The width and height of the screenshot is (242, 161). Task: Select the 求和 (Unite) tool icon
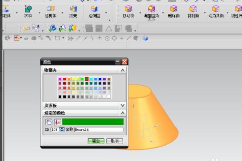[x=28, y=9]
